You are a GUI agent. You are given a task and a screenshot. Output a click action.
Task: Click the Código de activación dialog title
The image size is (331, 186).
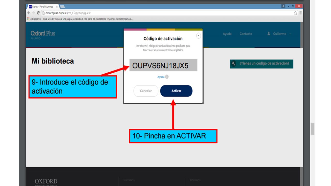163,39
